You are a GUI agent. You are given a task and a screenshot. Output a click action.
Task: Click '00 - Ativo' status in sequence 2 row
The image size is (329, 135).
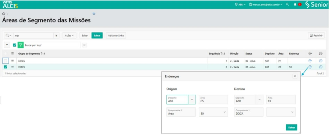click(x=250, y=67)
